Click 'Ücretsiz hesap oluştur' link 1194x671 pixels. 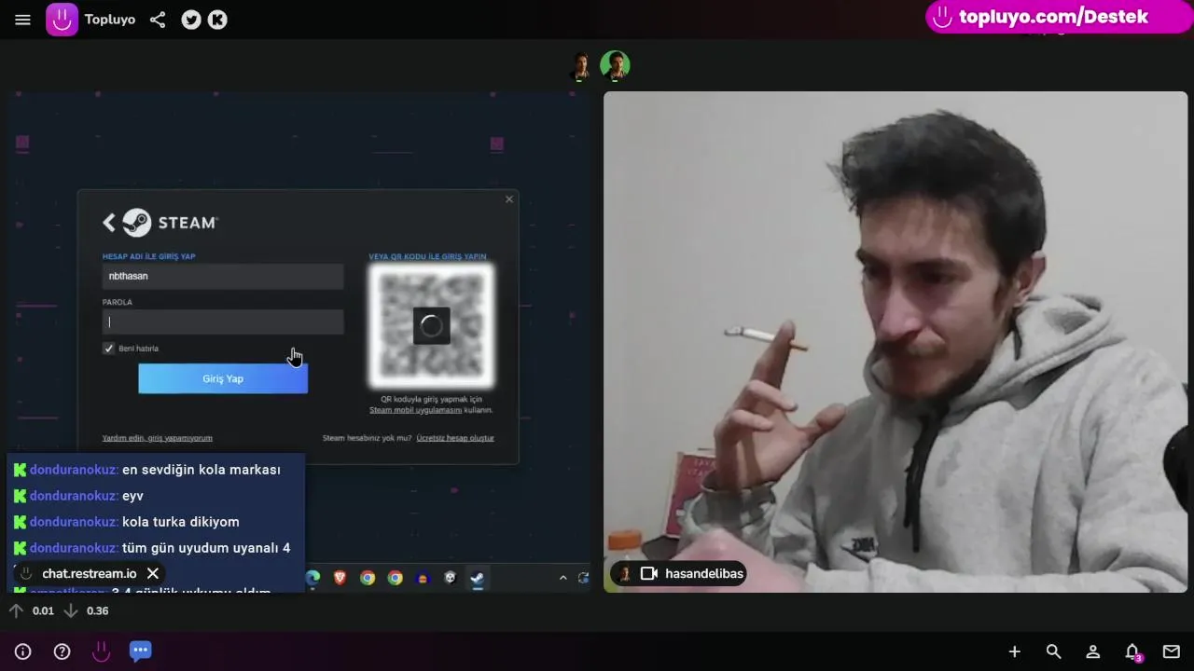click(x=455, y=438)
